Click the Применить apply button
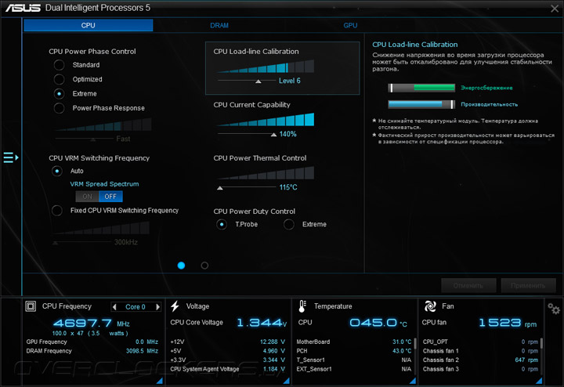 (x=528, y=286)
